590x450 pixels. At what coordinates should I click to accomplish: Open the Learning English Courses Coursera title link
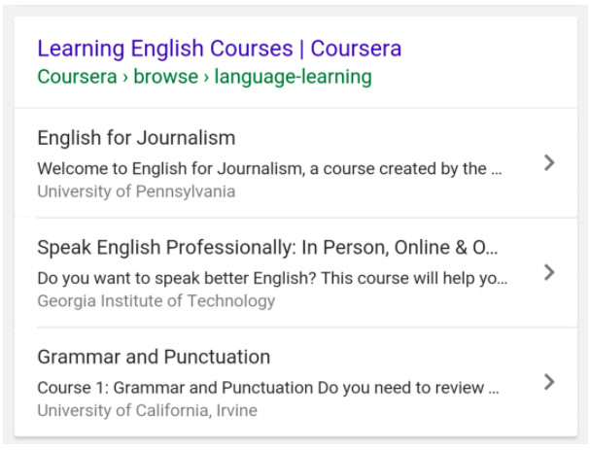point(220,49)
